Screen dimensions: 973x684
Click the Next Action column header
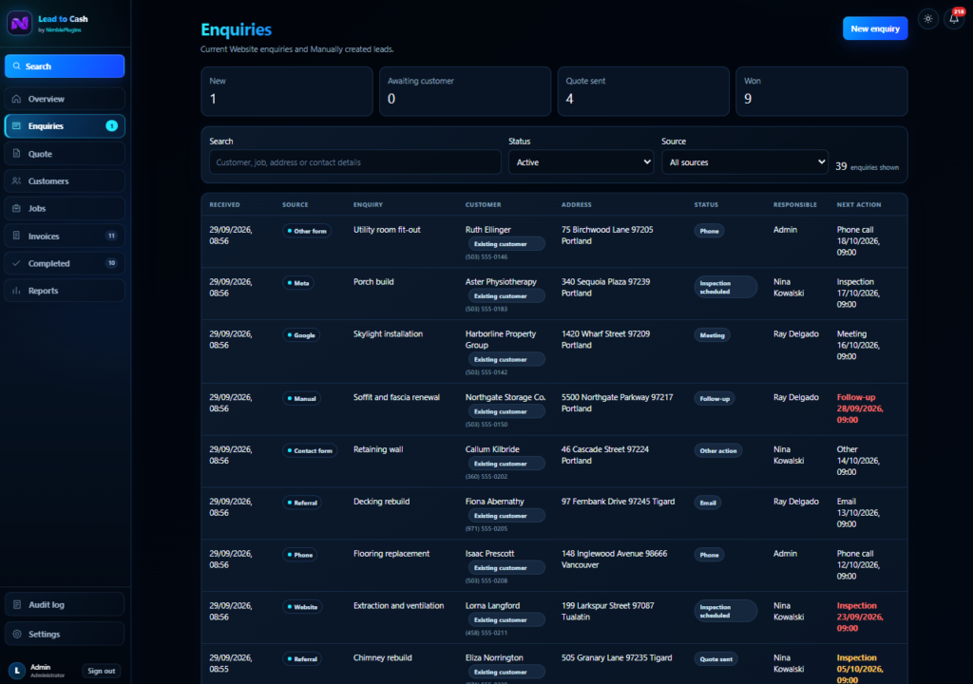coord(859,204)
